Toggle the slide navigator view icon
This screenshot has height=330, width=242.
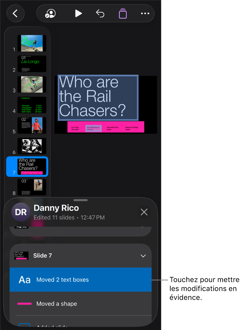point(123,13)
